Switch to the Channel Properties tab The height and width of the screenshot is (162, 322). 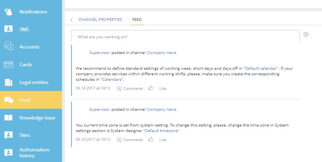(100, 19)
